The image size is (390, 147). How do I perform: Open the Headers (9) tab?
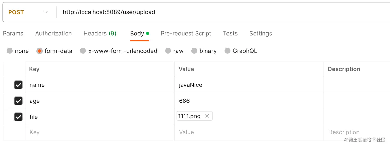pos(100,34)
